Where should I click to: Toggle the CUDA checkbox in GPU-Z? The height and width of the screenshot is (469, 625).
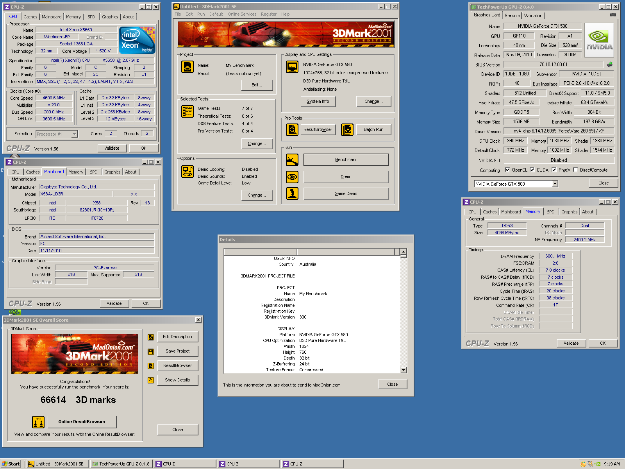click(x=532, y=170)
